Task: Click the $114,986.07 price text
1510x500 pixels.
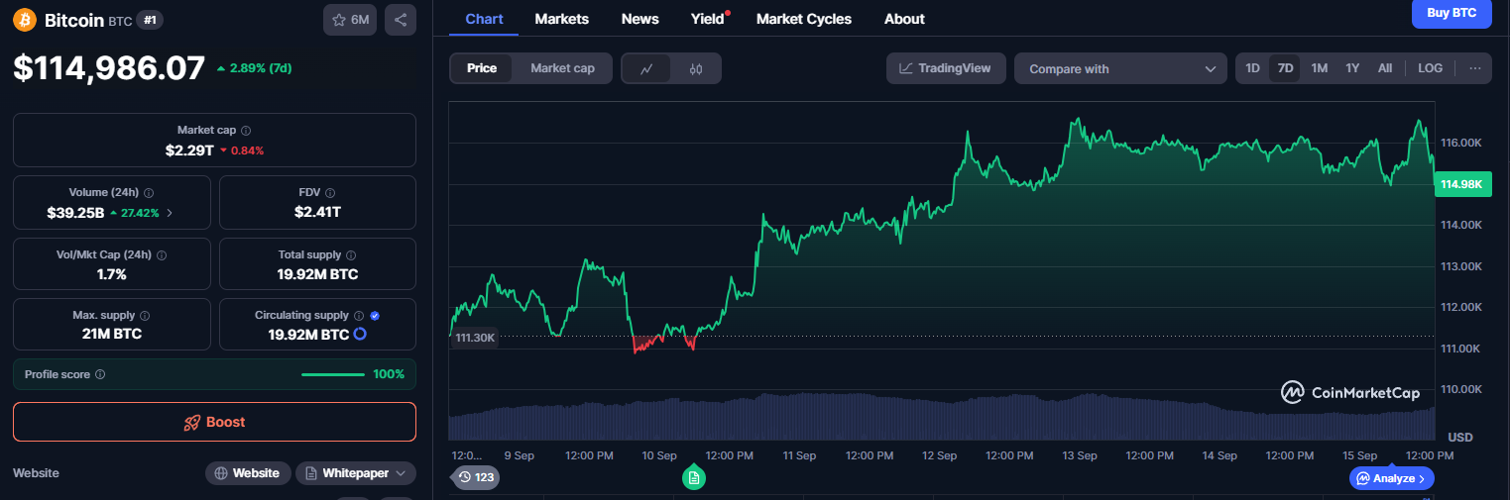Action: (x=109, y=67)
